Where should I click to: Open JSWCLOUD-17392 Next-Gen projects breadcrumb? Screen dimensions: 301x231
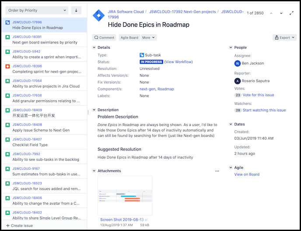[182, 12]
